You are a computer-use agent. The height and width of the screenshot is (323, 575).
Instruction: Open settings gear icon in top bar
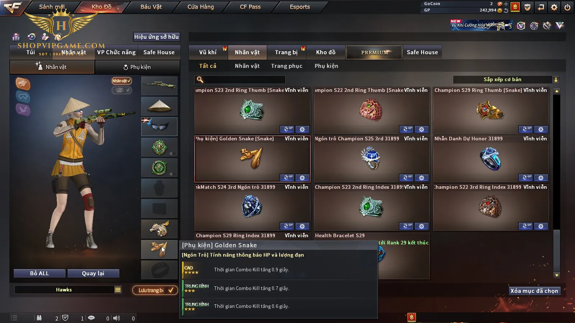(x=554, y=7)
